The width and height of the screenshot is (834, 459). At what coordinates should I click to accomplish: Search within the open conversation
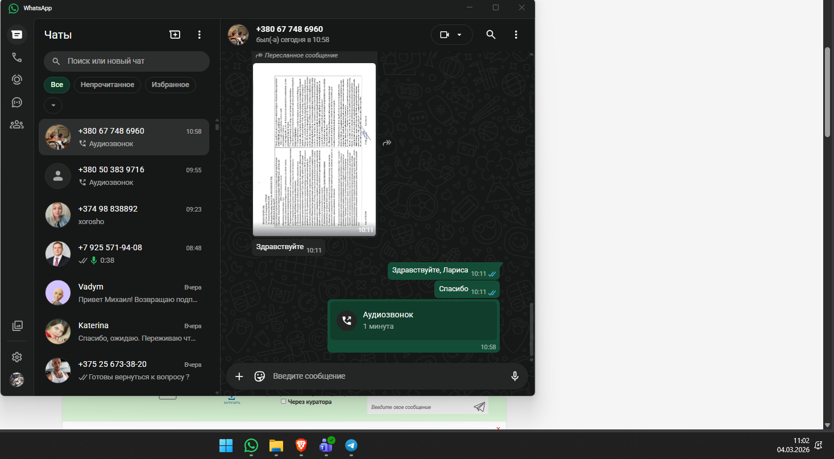(491, 35)
